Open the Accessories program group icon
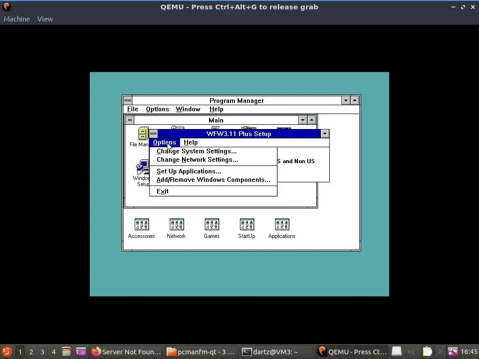Screen dimensions: 479x359 pyautogui.click(x=141, y=224)
